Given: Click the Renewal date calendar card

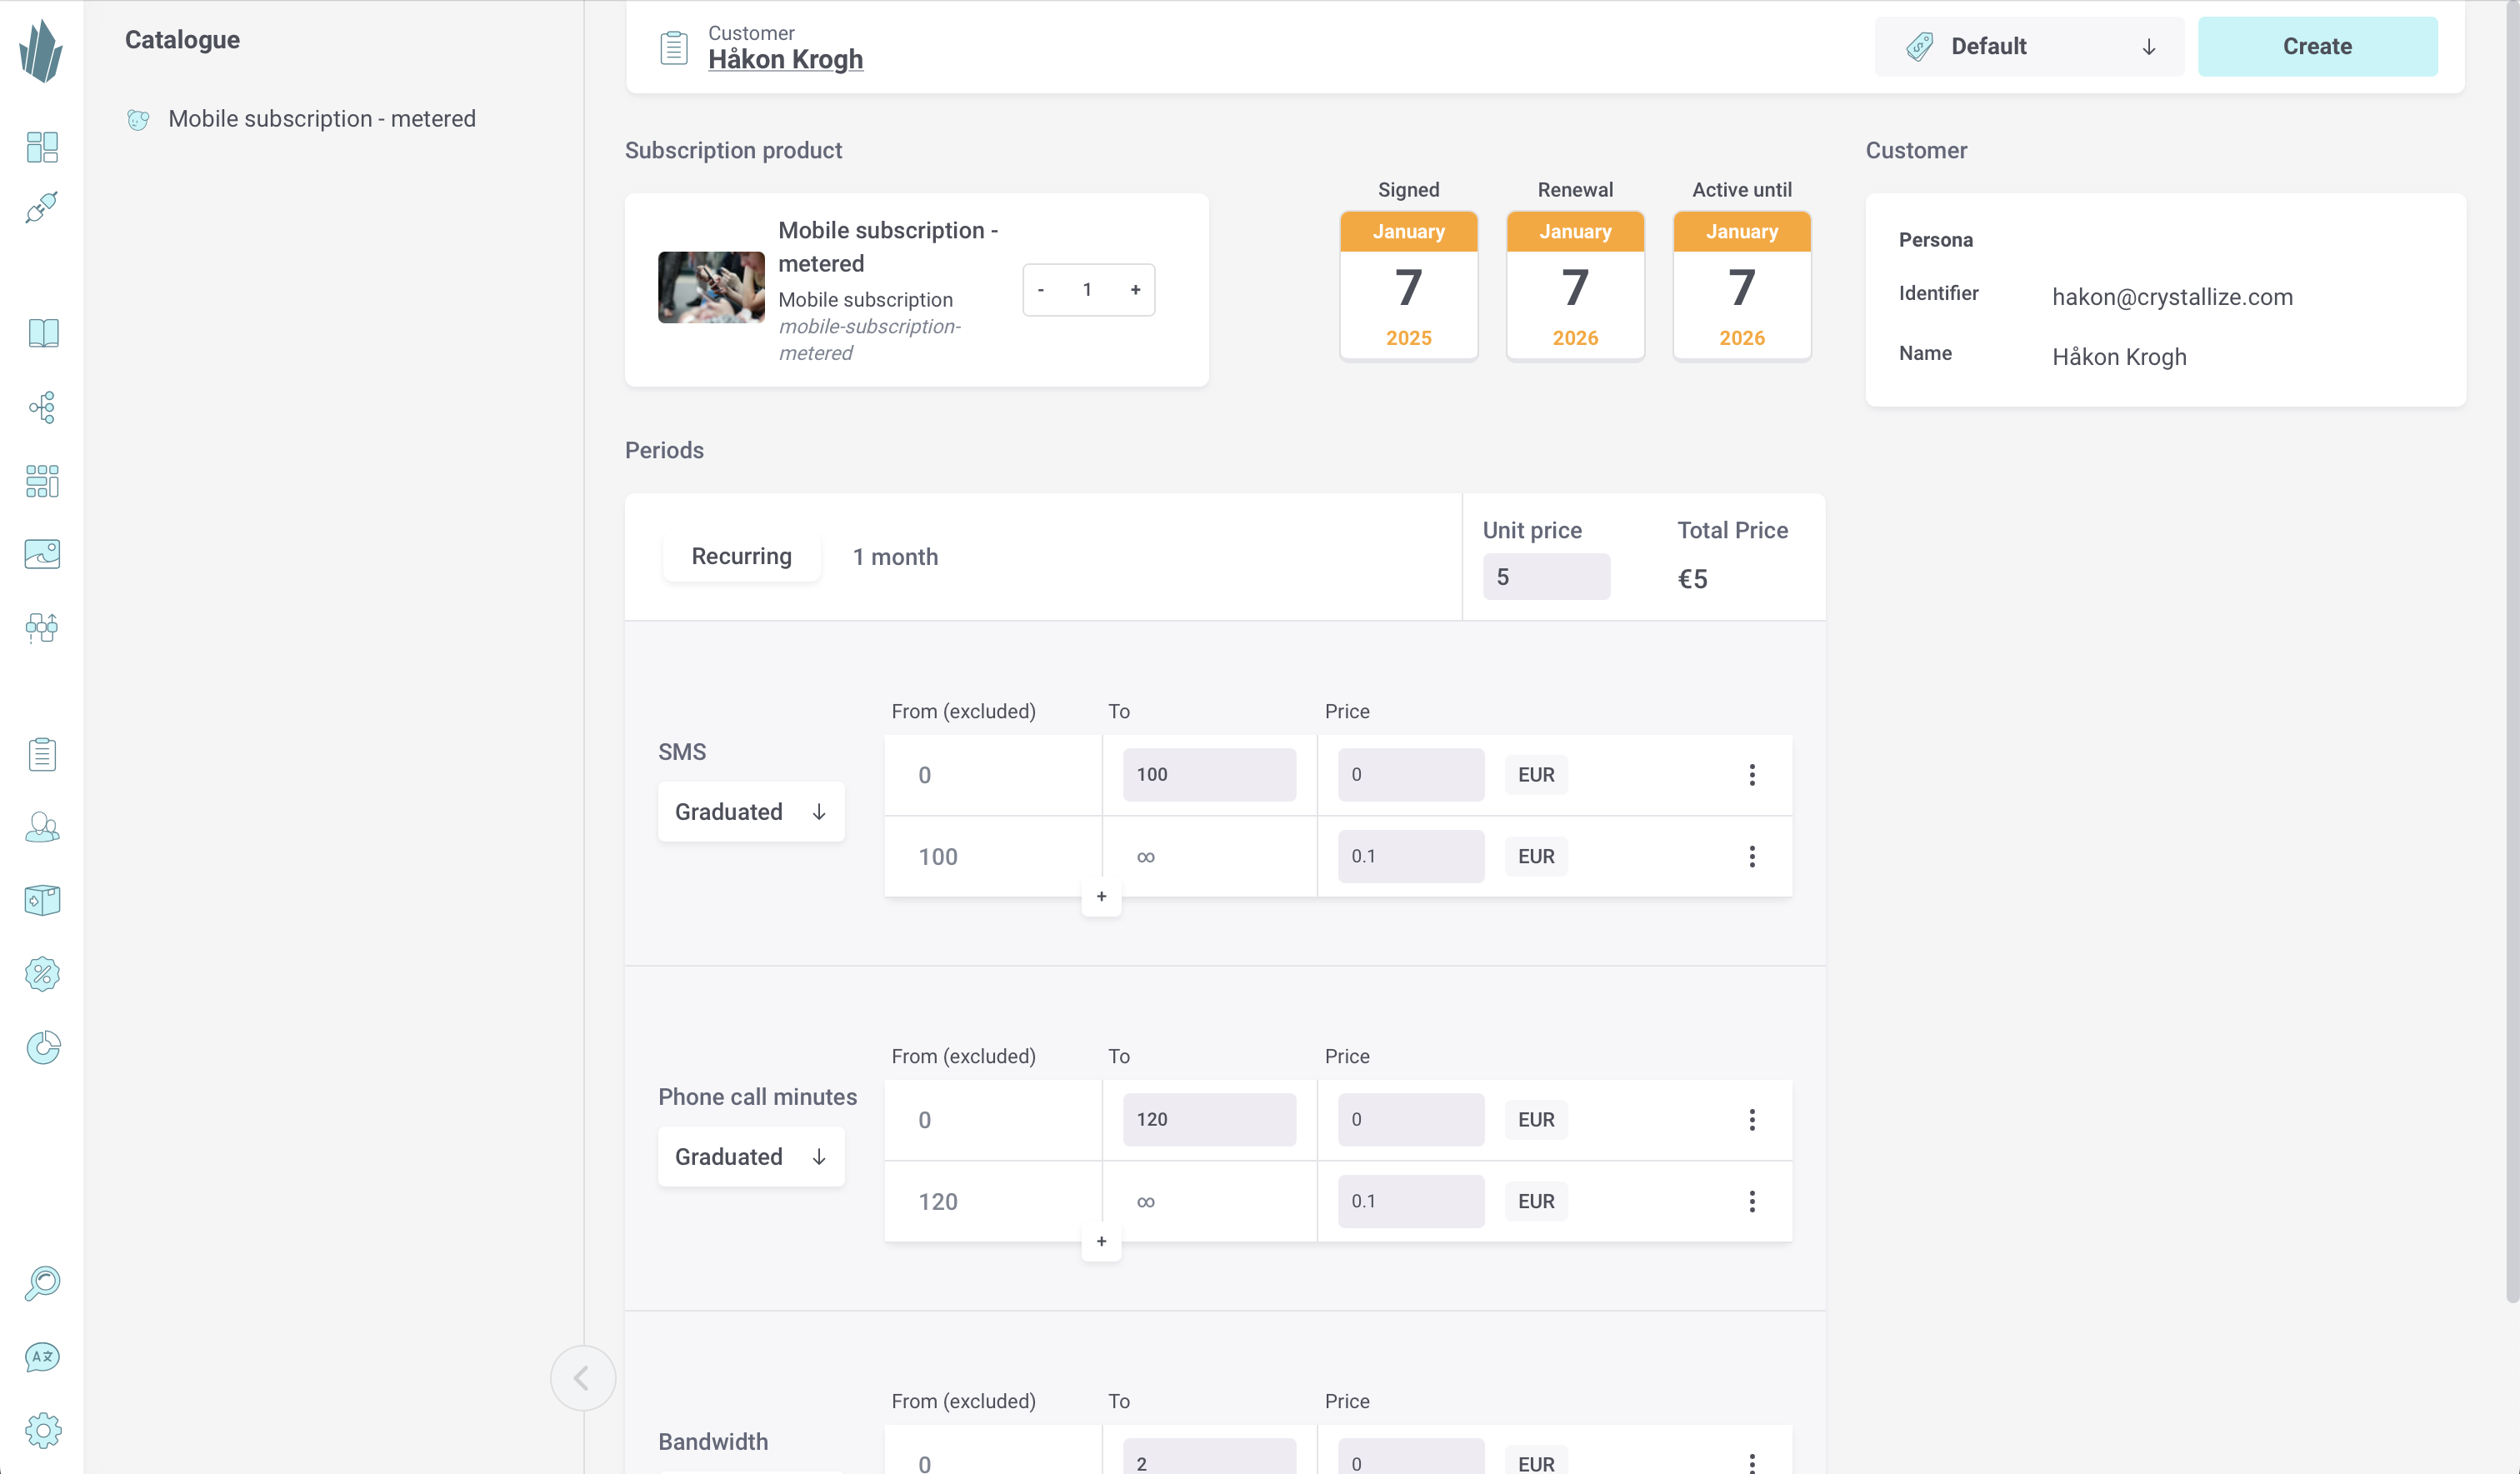Looking at the screenshot, I should (1575, 285).
